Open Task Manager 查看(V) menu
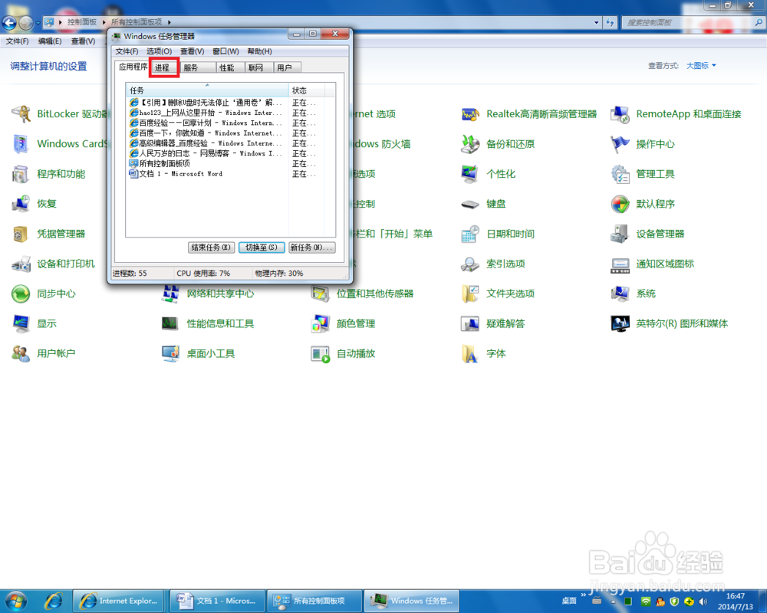 click(193, 51)
